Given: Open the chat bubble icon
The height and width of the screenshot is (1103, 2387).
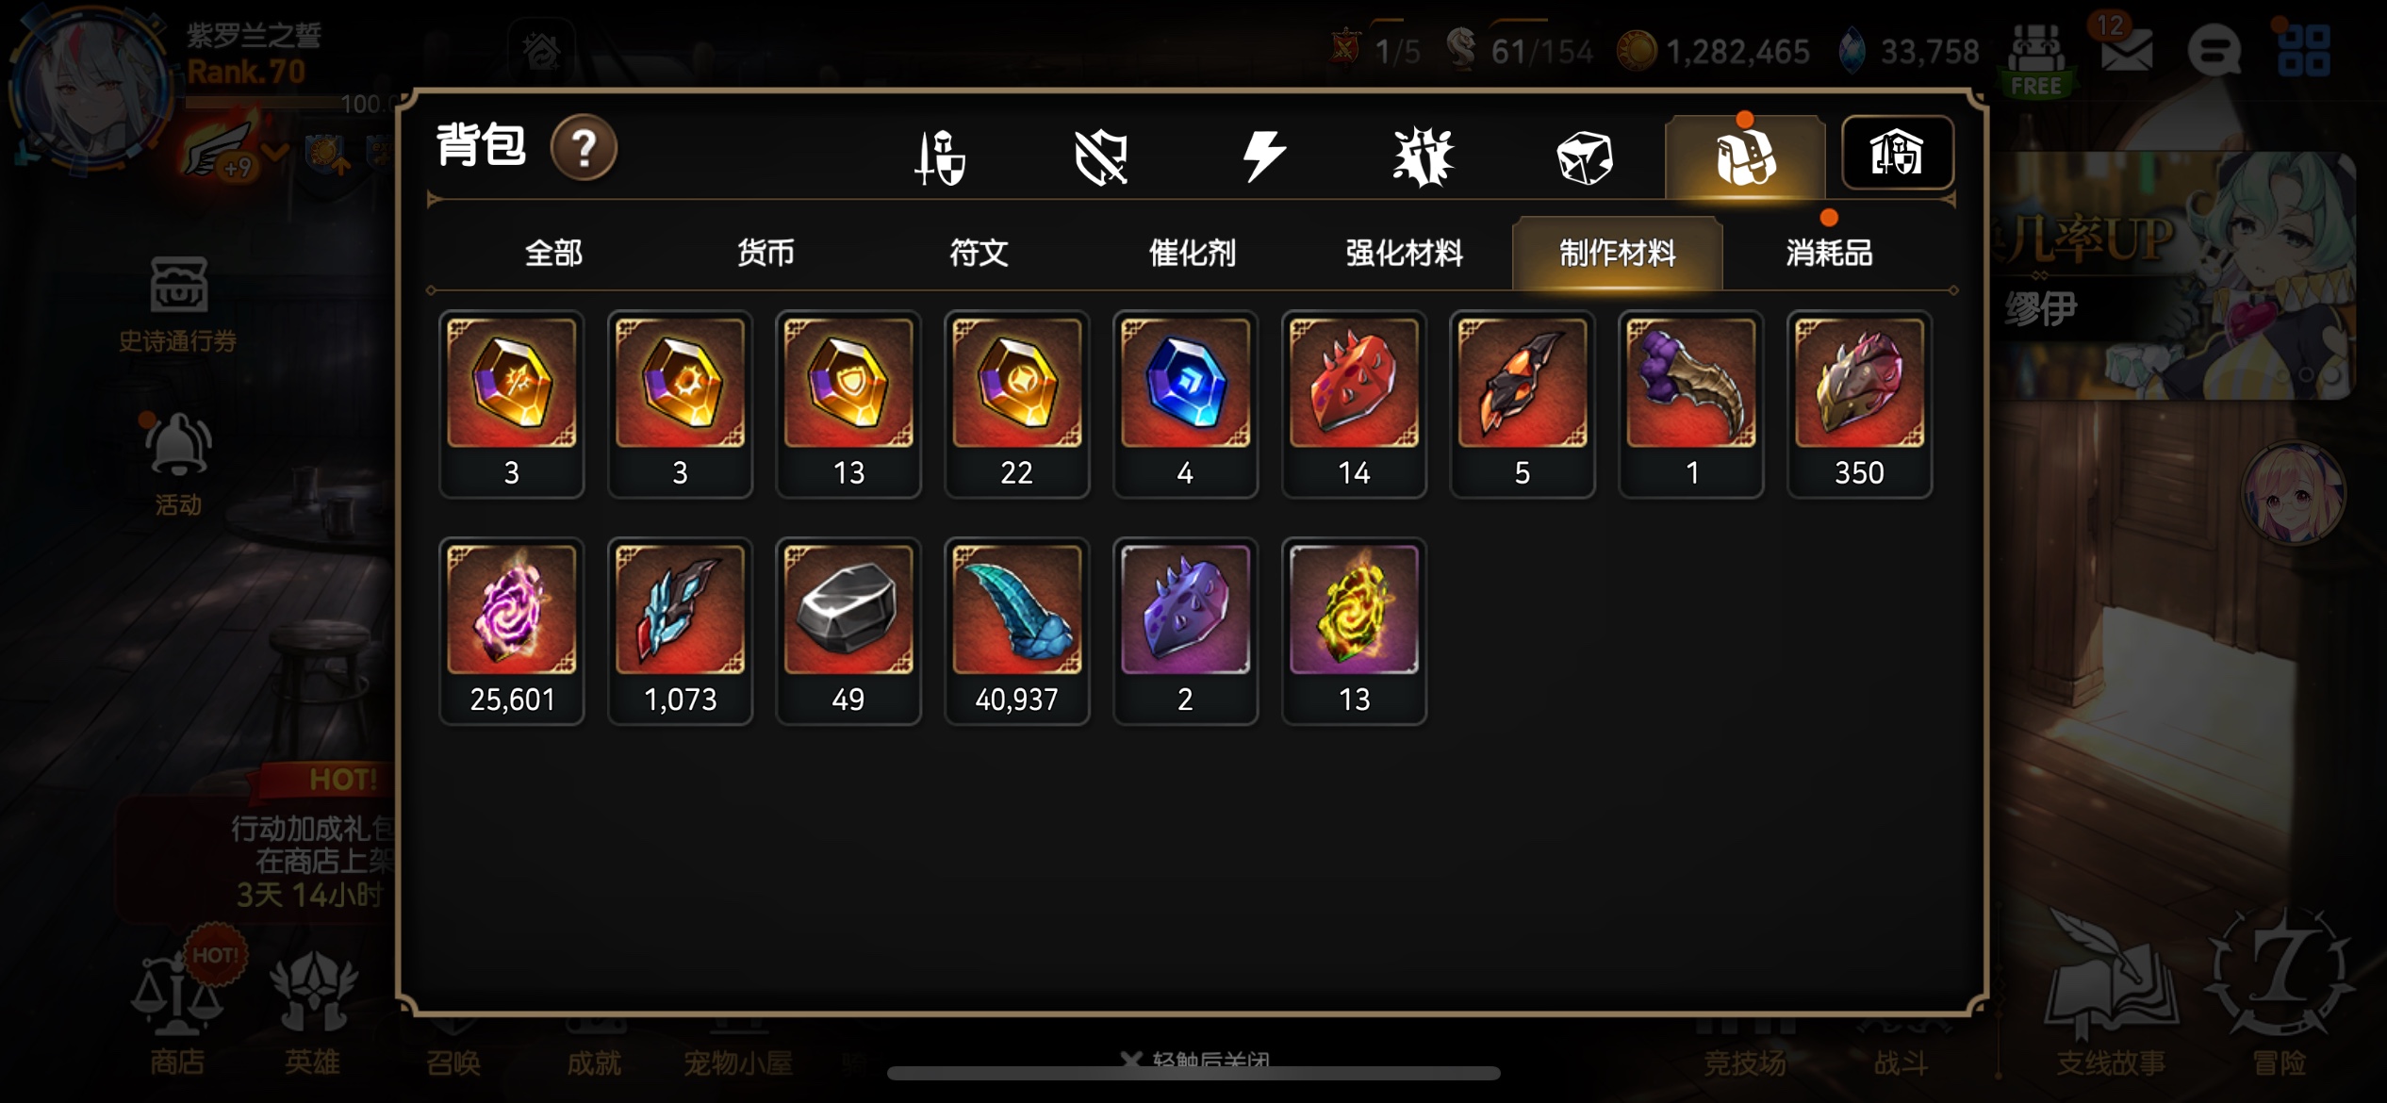Looking at the screenshot, I should tap(2214, 49).
